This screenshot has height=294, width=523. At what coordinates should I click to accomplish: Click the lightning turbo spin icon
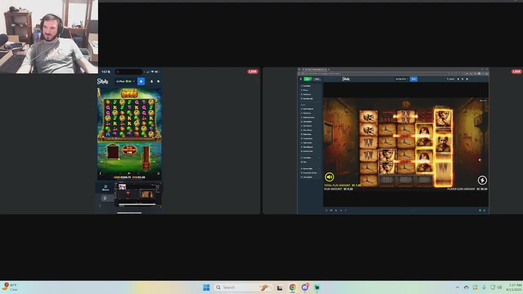(482, 180)
